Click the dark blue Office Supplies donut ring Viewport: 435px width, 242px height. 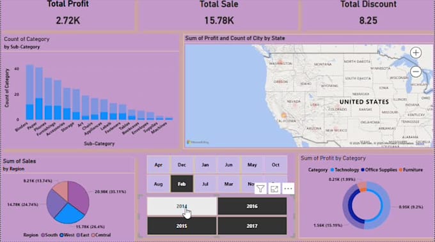pos(351,206)
